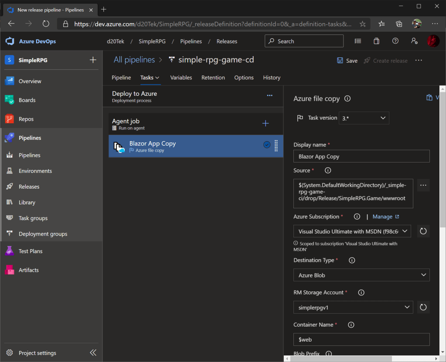Open the Destination Type dropdown
Viewport: 446px width, 362px height.
[x=361, y=275]
